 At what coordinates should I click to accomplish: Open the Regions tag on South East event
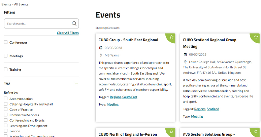116,97
